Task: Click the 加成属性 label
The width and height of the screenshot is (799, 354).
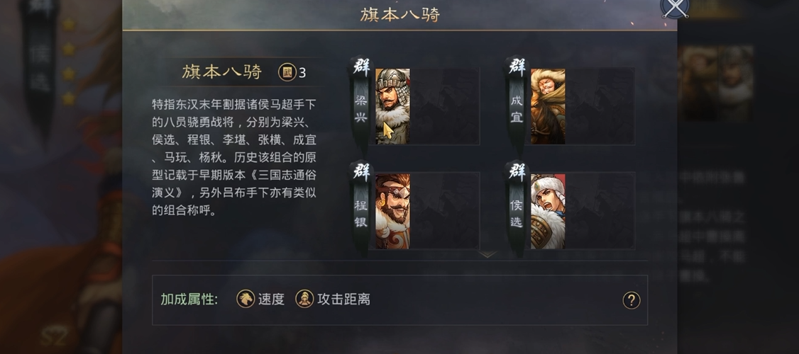Action: point(189,299)
